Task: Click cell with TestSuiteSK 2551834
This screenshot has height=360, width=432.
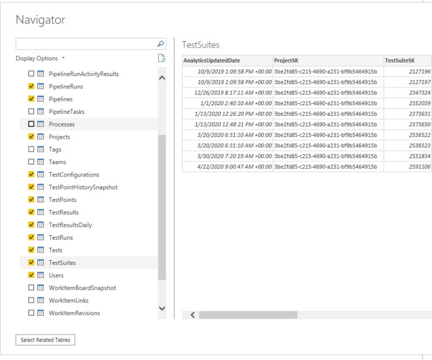Action: click(408, 156)
